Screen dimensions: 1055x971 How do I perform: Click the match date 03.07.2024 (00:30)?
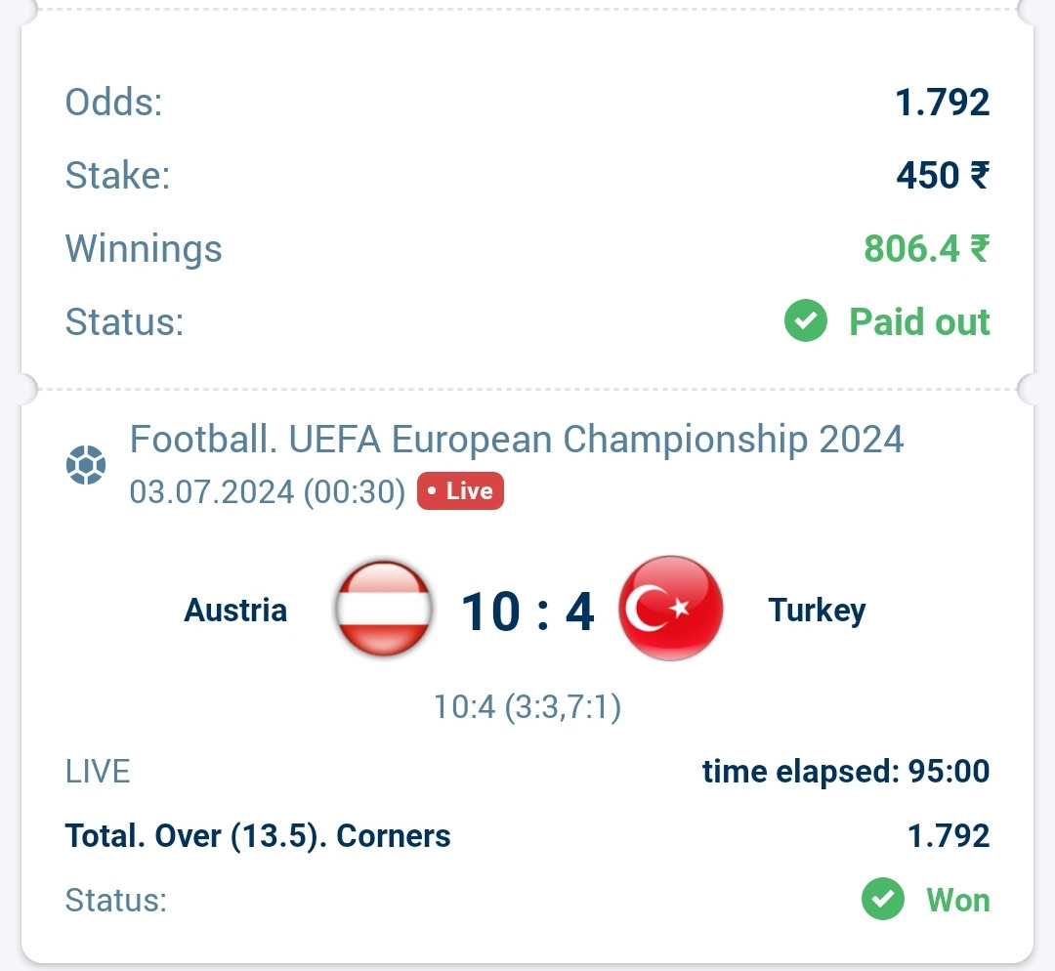(267, 492)
